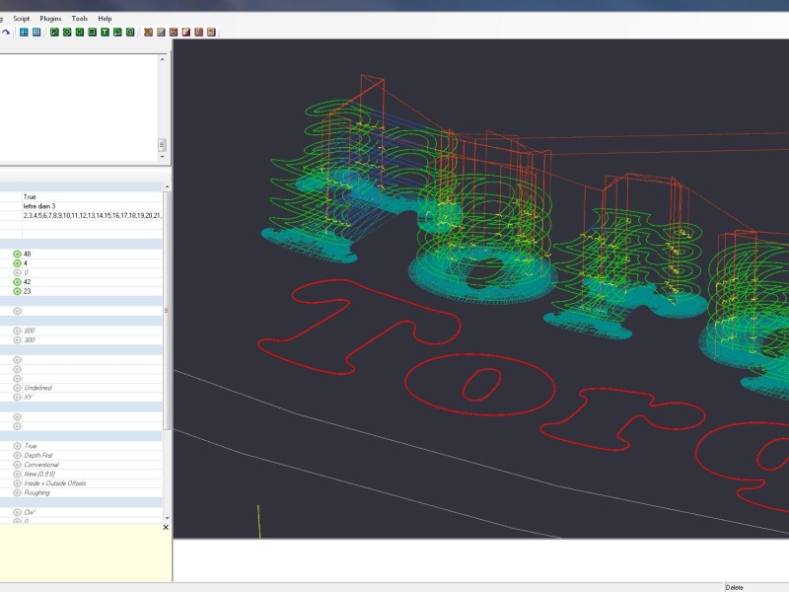The height and width of the screenshot is (592, 789).
Task: Click the tree panel scroll-up arrow
Action: coord(162,59)
